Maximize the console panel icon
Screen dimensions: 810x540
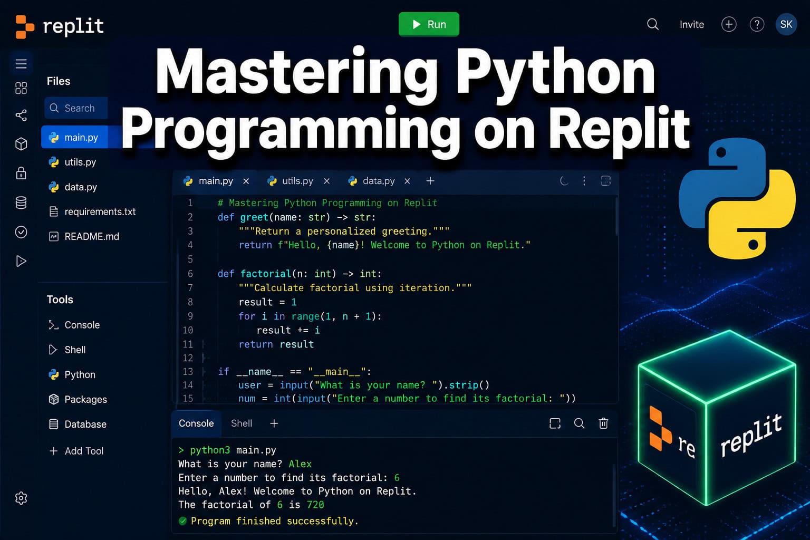[555, 423]
